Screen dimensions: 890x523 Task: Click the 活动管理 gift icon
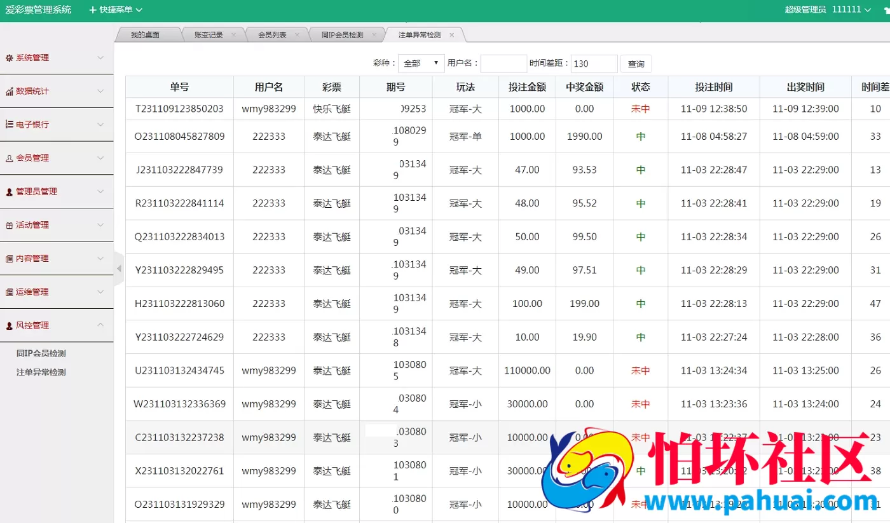point(9,225)
